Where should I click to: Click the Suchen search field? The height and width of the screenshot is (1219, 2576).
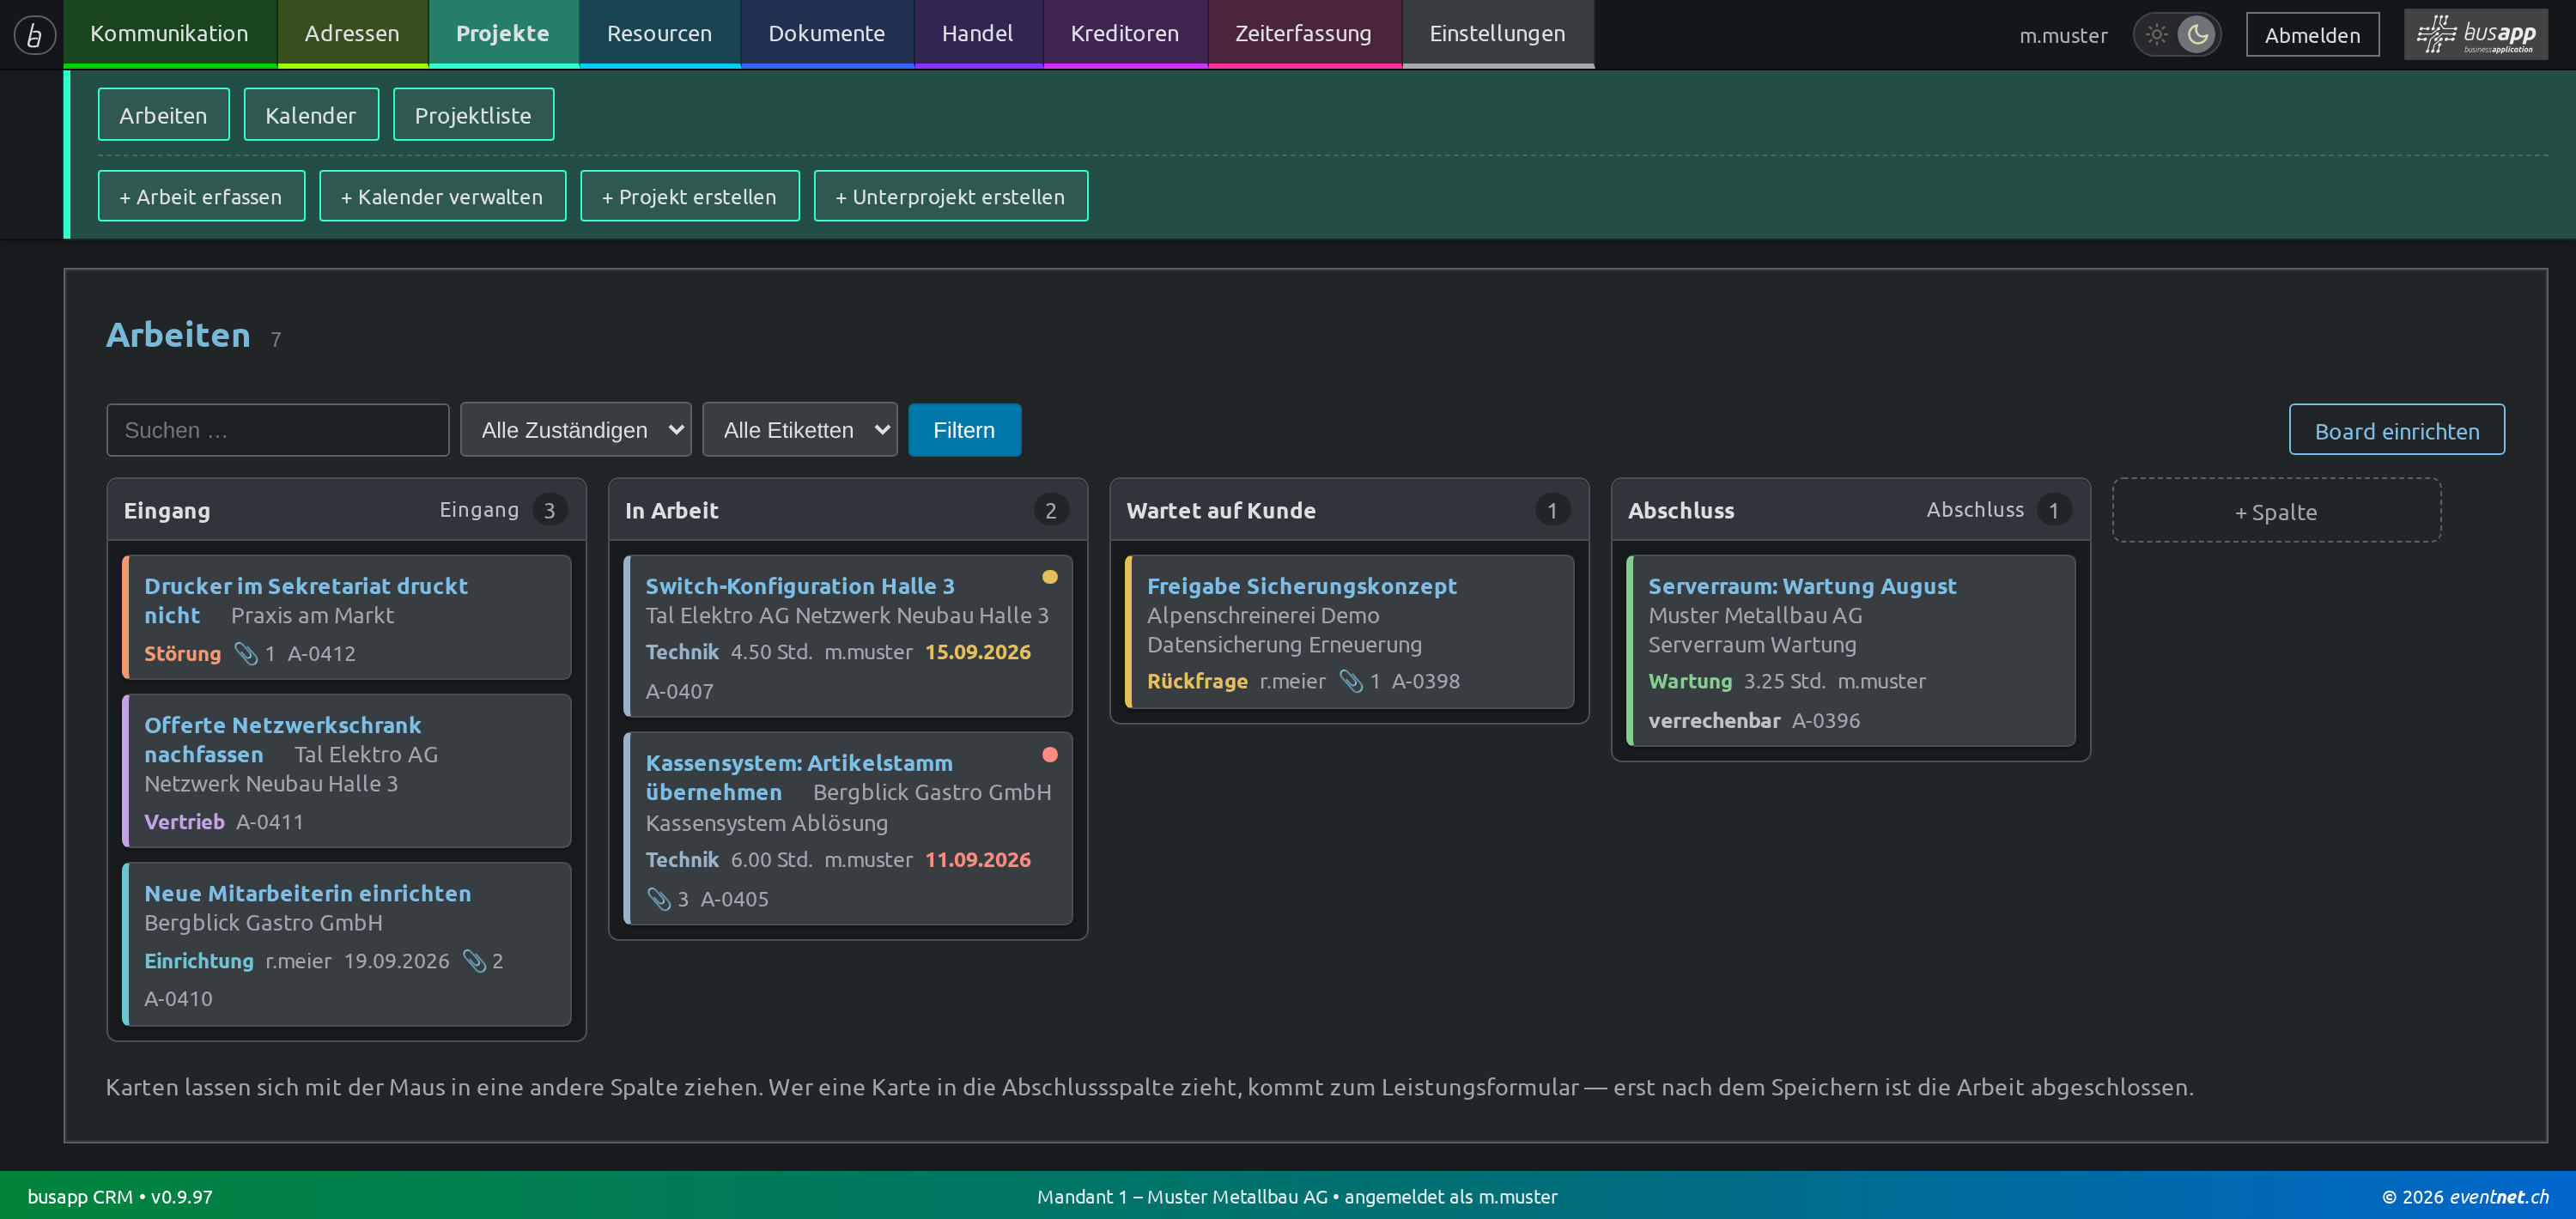coord(277,430)
